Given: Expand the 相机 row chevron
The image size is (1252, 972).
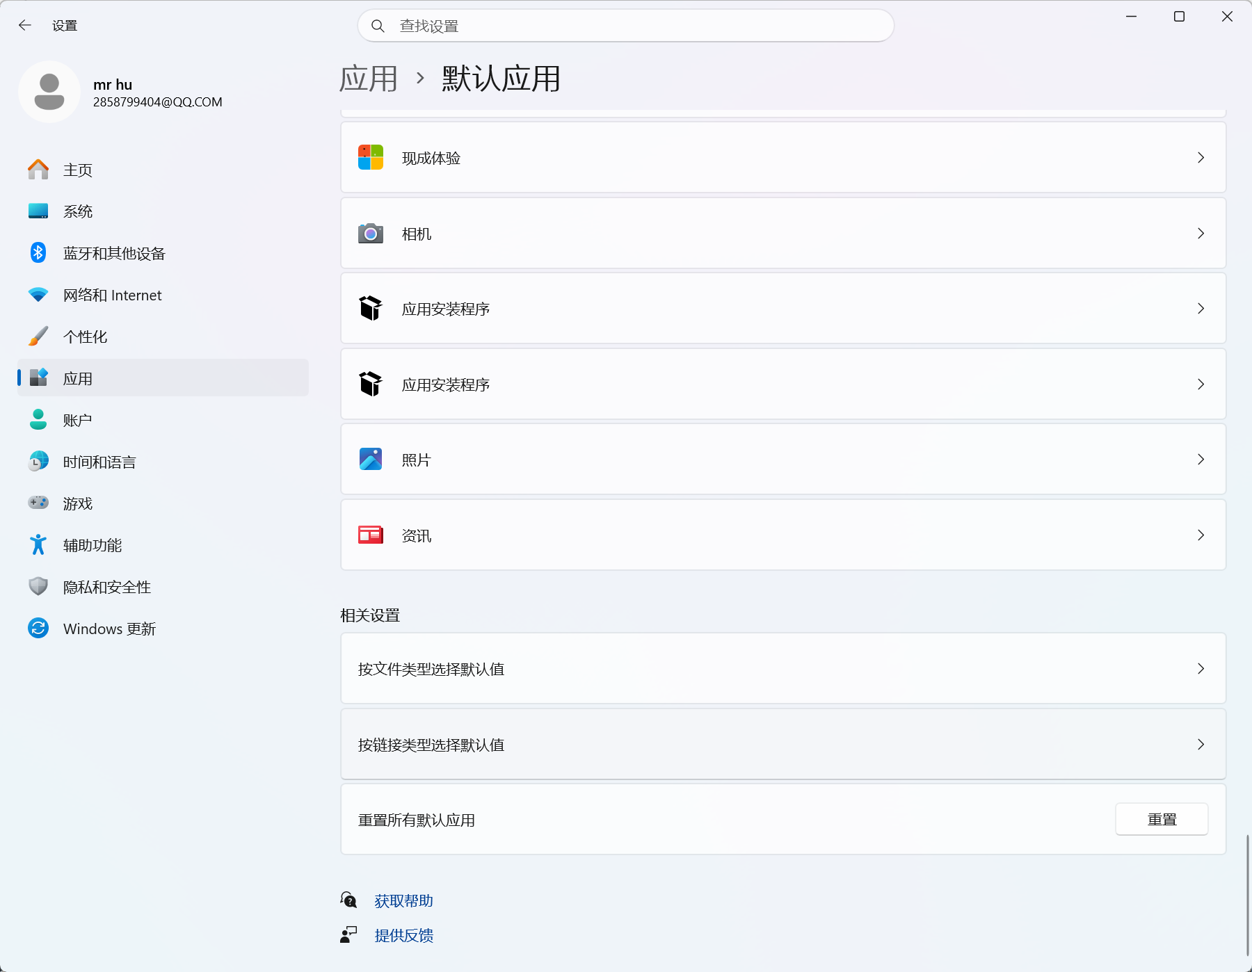Looking at the screenshot, I should [1201, 234].
